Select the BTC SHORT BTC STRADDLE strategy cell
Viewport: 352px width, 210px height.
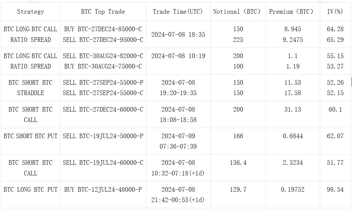click(x=30, y=88)
